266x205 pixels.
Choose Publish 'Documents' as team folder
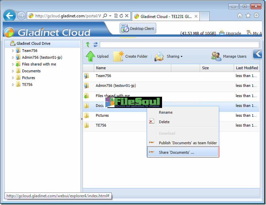[188, 143]
